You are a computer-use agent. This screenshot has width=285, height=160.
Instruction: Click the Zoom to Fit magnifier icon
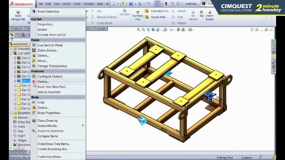(x=138, y=30)
